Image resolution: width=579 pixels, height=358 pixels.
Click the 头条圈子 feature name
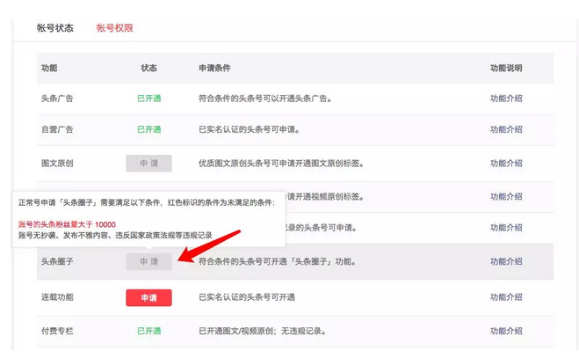click(x=57, y=261)
